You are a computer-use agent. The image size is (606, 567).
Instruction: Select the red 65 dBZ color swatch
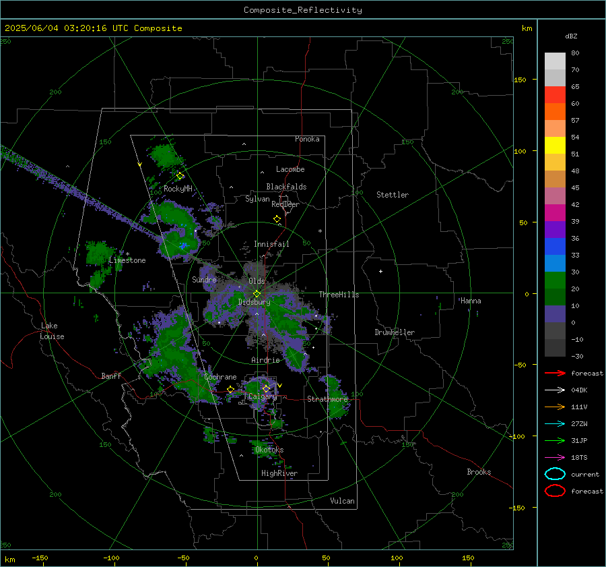pos(555,95)
